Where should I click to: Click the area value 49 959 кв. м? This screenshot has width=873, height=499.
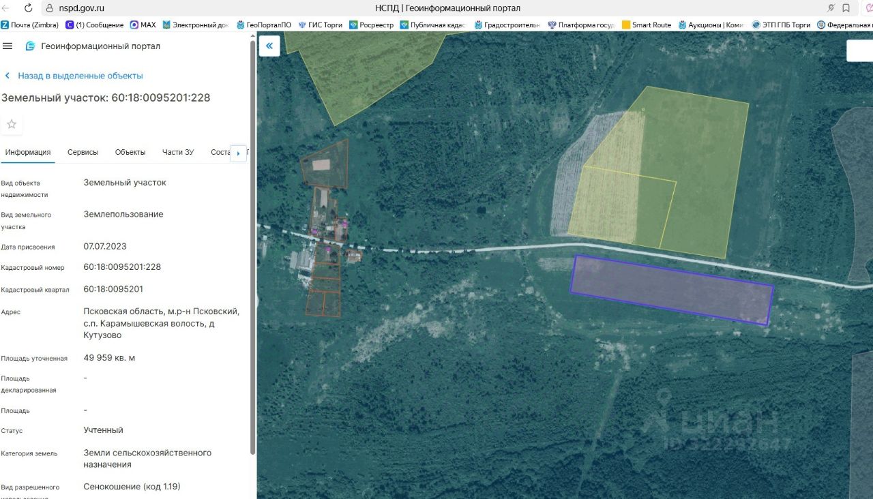click(x=109, y=357)
